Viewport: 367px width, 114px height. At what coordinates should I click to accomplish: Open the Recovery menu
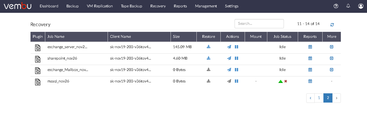[158, 6]
